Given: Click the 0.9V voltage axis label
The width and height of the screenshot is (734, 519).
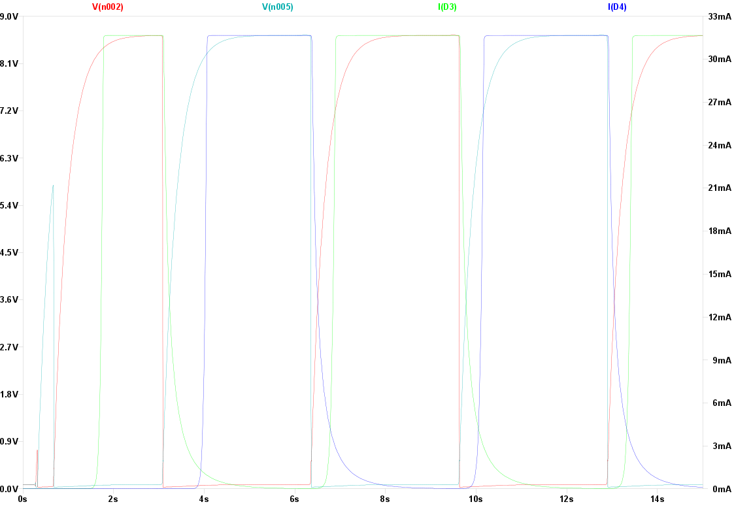Looking at the screenshot, I should tap(9, 442).
